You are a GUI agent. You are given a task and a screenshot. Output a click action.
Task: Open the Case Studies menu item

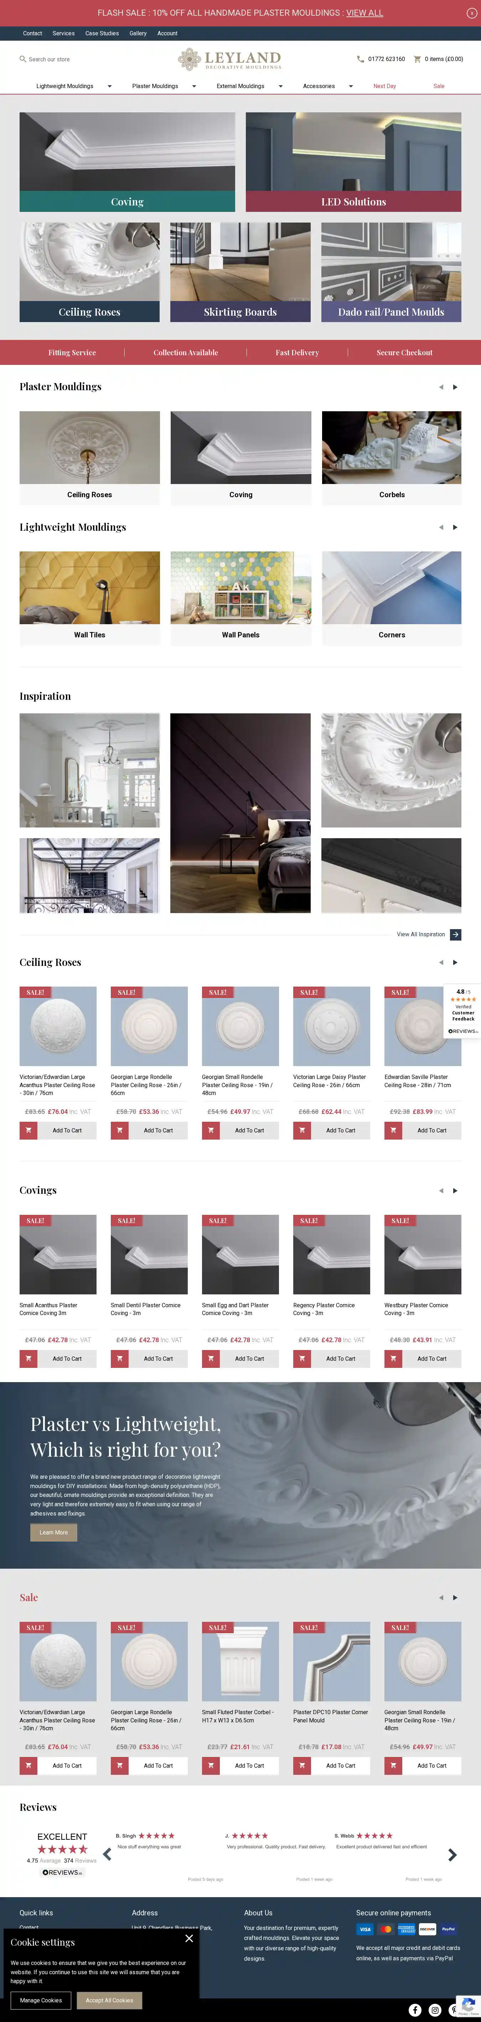click(x=102, y=34)
